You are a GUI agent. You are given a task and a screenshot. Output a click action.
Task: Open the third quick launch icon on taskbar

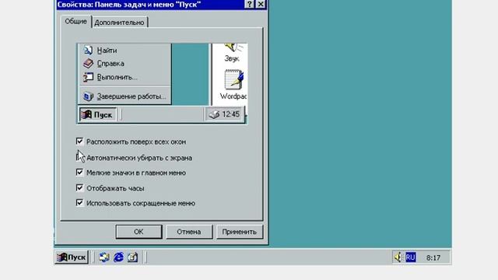[x=133, y=257]
